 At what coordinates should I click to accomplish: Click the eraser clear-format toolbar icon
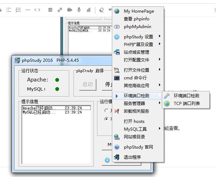[x=102, y=10]
